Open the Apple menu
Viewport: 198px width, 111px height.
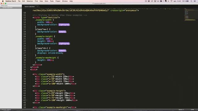pos(3,1)
